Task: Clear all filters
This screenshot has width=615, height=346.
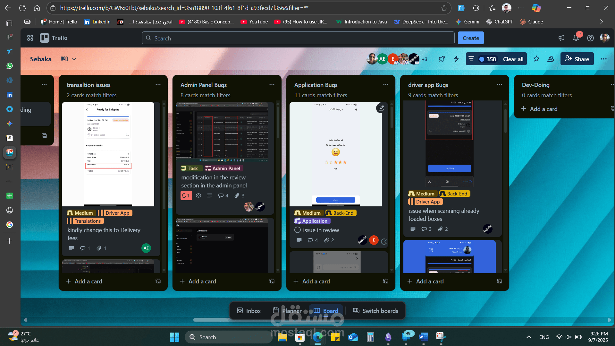Action: [513, 59]
